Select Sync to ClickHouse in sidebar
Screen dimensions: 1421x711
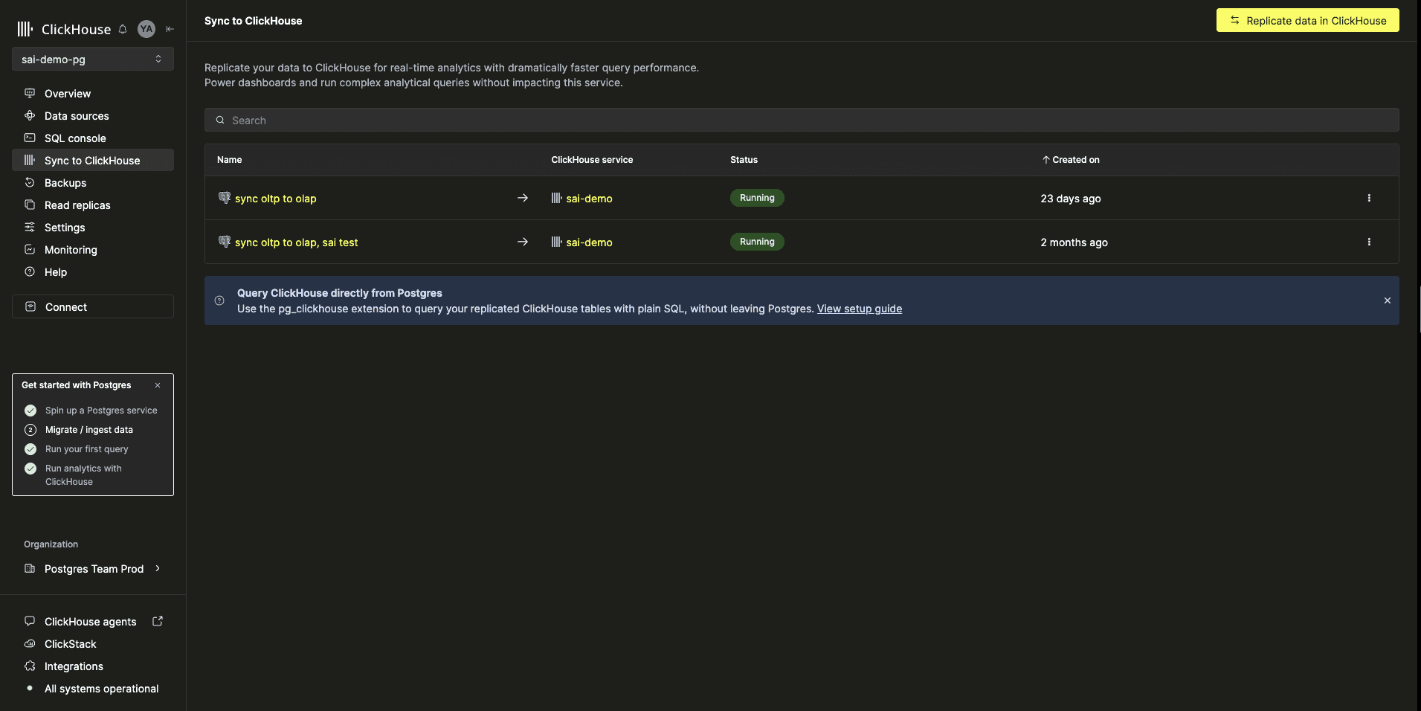93,161
